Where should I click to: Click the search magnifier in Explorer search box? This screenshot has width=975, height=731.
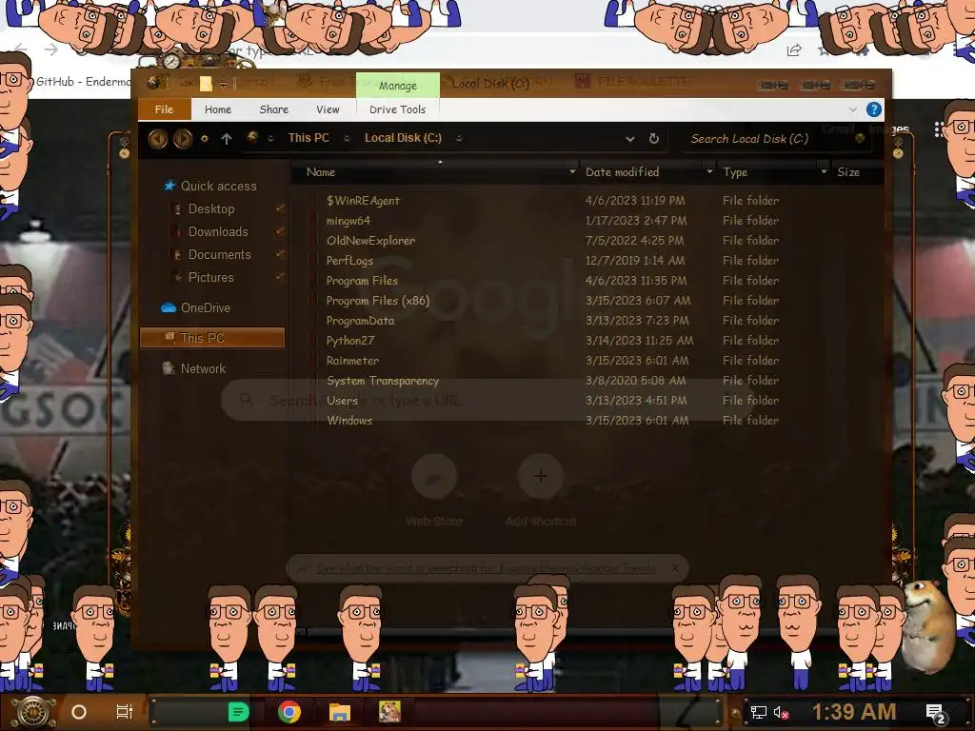860,139
